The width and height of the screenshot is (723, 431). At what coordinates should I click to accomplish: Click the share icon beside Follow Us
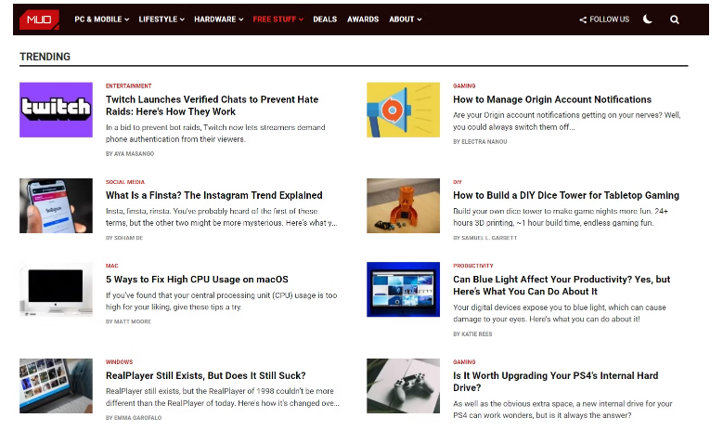pos(583,20)
